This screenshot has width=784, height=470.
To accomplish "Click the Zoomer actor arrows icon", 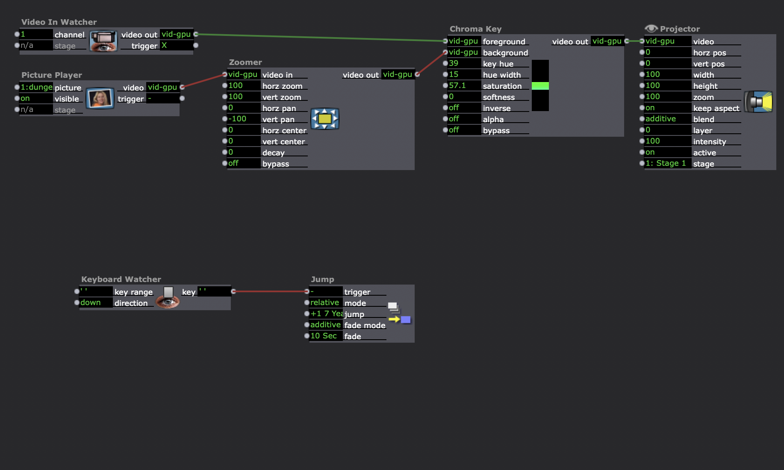I will pos(324,119).
